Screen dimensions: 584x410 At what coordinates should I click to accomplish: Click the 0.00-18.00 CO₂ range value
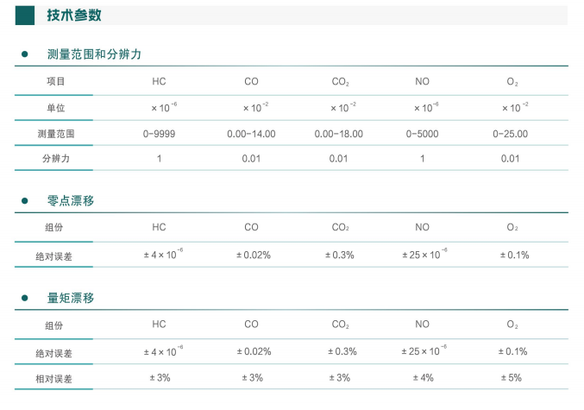tap(339, 134)
